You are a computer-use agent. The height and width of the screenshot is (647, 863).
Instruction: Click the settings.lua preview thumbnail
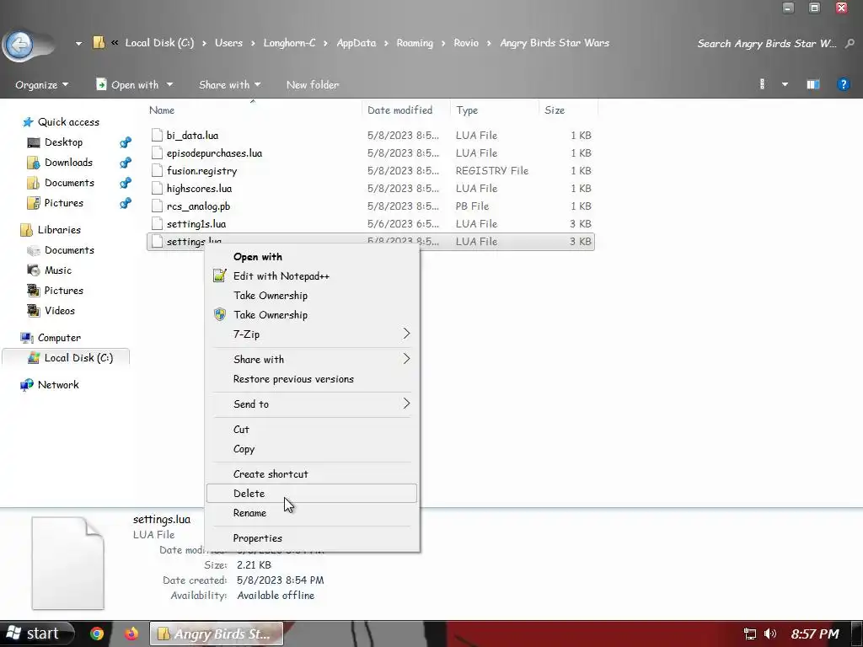coord(67,563)
